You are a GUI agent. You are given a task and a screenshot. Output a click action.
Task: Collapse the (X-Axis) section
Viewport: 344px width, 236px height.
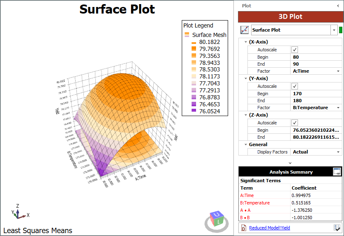245,42
